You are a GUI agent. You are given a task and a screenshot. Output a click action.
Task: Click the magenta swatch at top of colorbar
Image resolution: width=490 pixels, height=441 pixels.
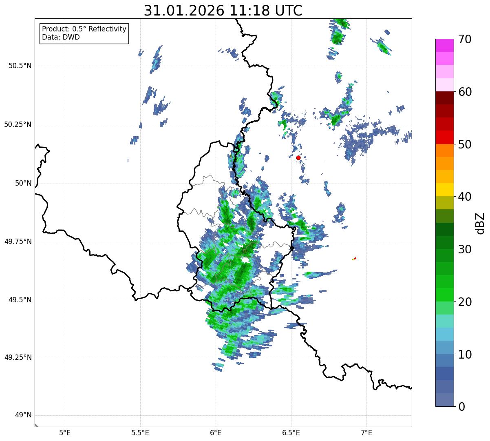point(444,45)
